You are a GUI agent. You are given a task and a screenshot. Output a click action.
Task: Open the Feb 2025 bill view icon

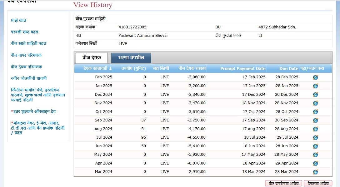pyautogui.click(x=315, y=77)
